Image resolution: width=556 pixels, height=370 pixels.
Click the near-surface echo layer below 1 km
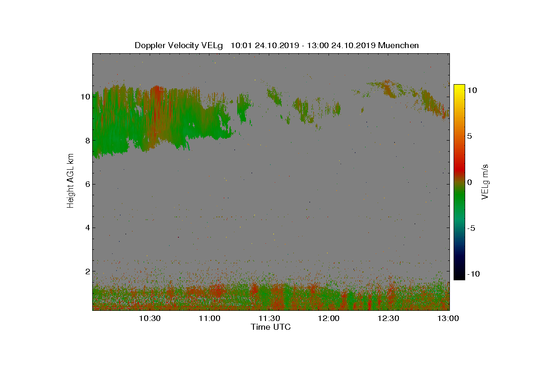271,298
